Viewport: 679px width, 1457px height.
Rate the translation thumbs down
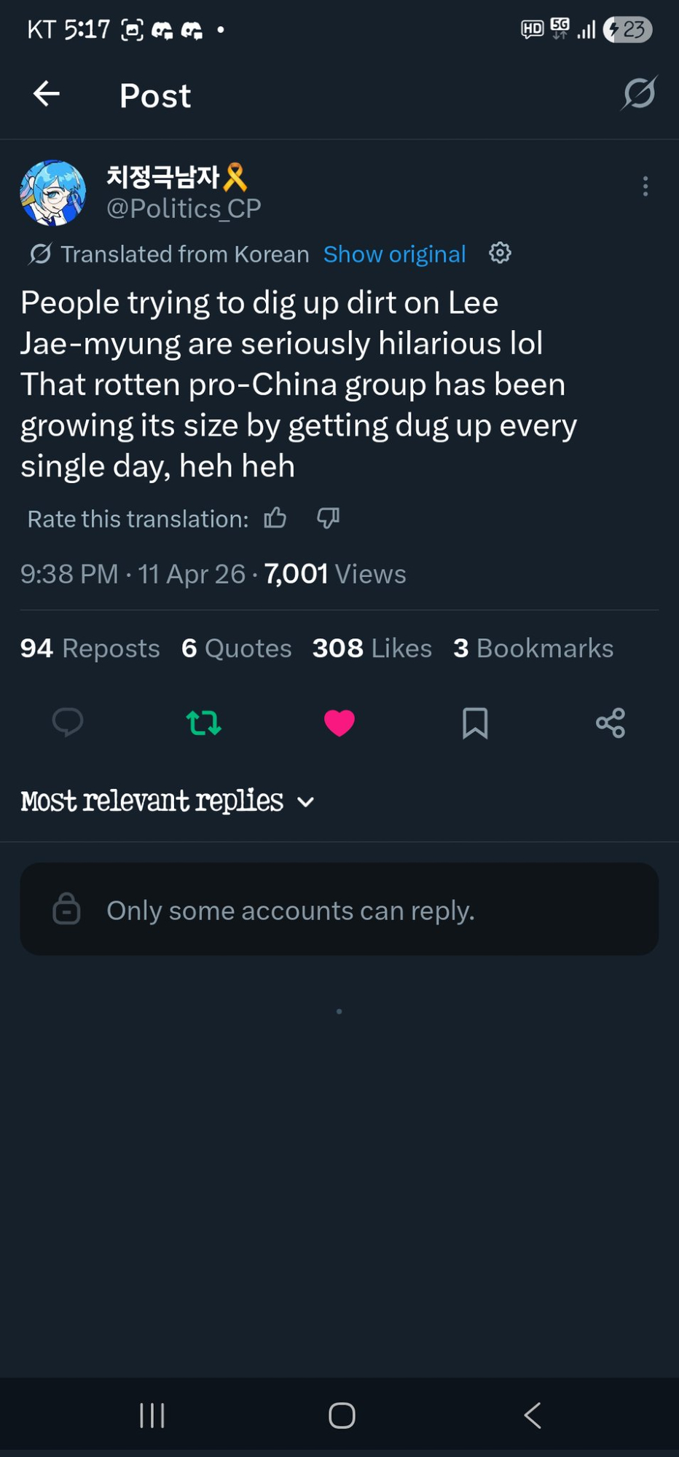click(328, 518)
